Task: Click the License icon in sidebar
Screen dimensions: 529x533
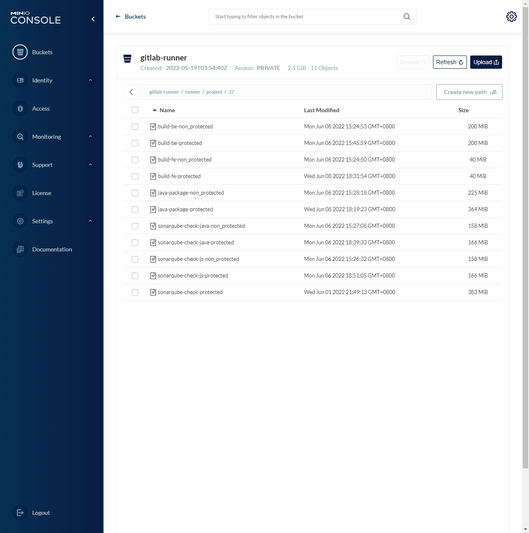Action: [20, 193]
